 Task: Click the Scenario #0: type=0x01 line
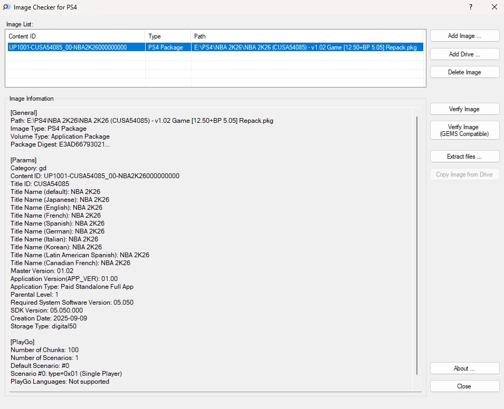point(66,374)
